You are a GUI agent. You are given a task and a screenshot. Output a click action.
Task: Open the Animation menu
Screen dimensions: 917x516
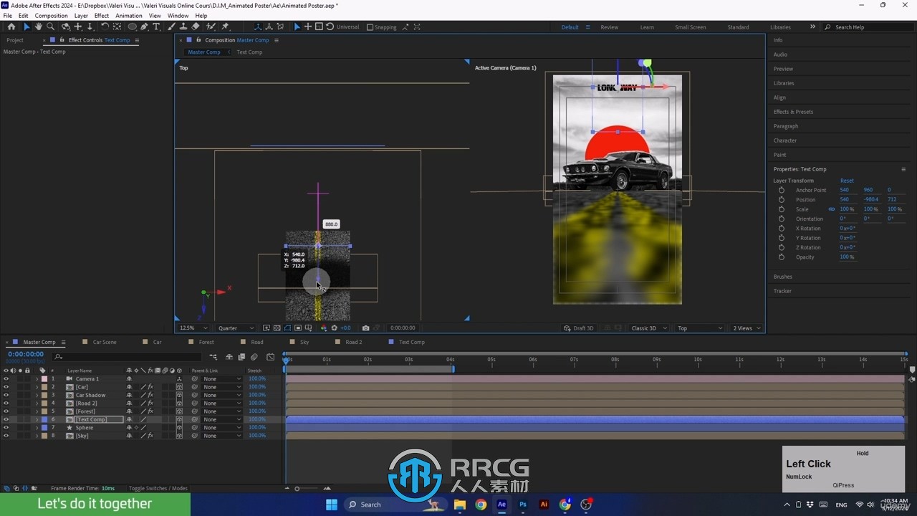pyautogui.click(x=128, y=15)
